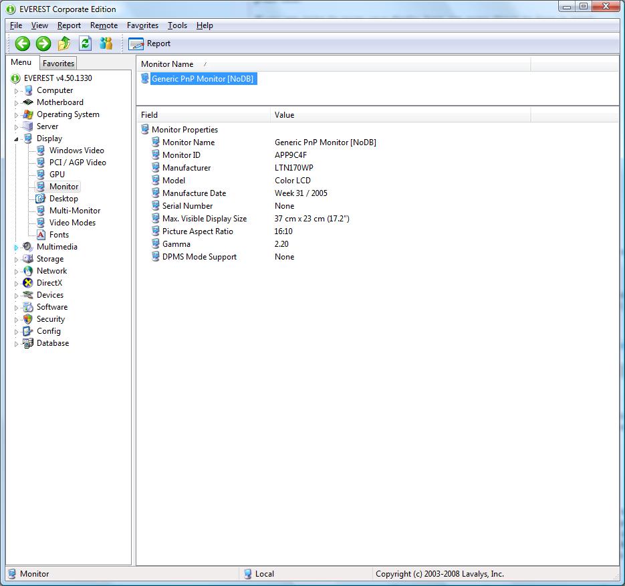
Task: Click the Operating System Windows flag icon
Action: 28,114
